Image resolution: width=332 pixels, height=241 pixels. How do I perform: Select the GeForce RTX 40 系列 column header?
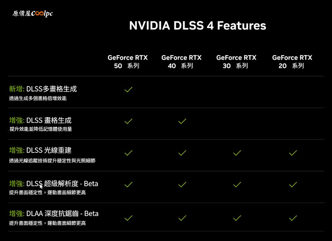tap(181, 61)
